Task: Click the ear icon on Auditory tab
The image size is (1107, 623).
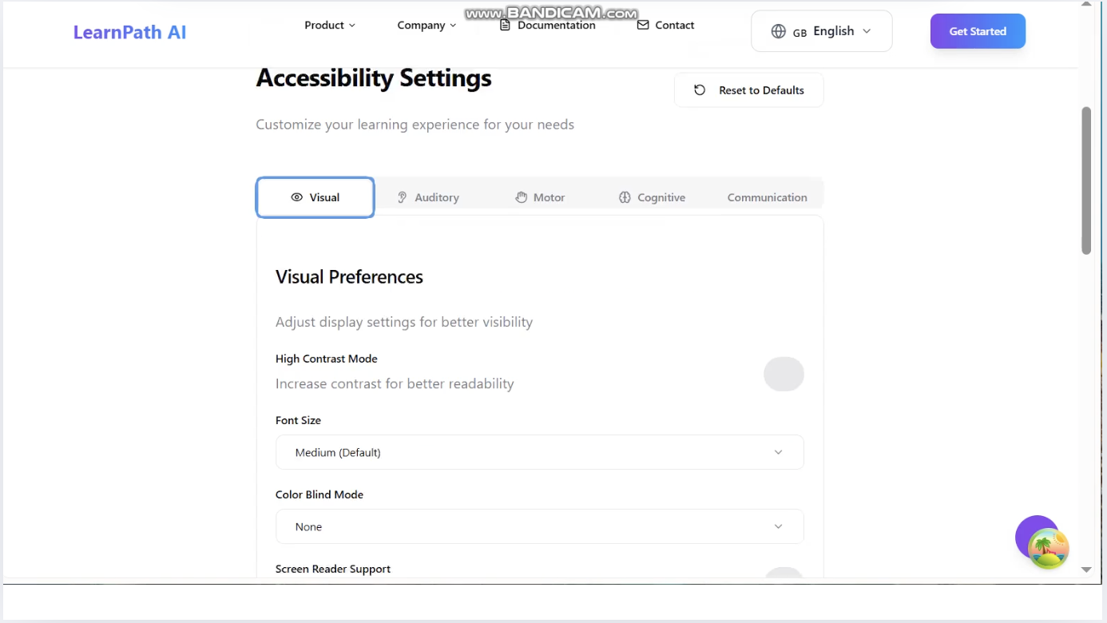Action: (x=403, y=197)
